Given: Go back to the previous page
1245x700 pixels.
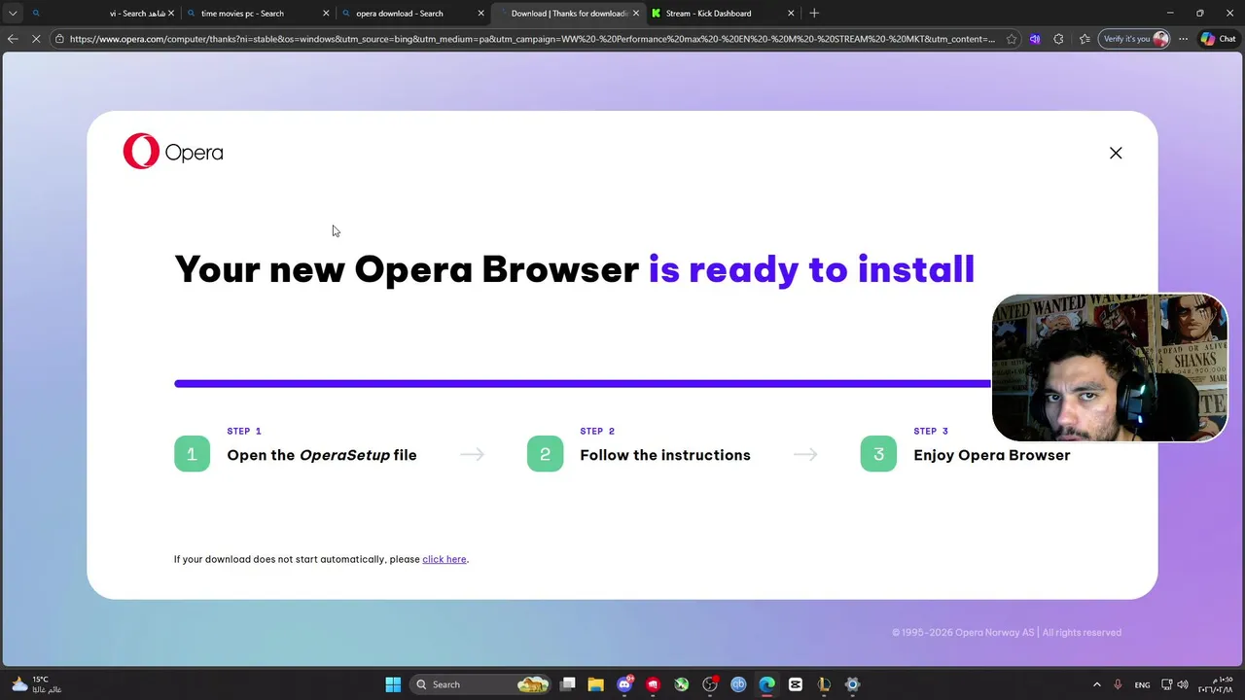Looking at the screenshot, I should click(x=13, y=39).
